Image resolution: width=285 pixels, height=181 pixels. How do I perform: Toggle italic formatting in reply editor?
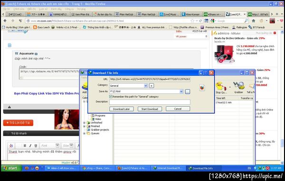[x=30, y=145]
